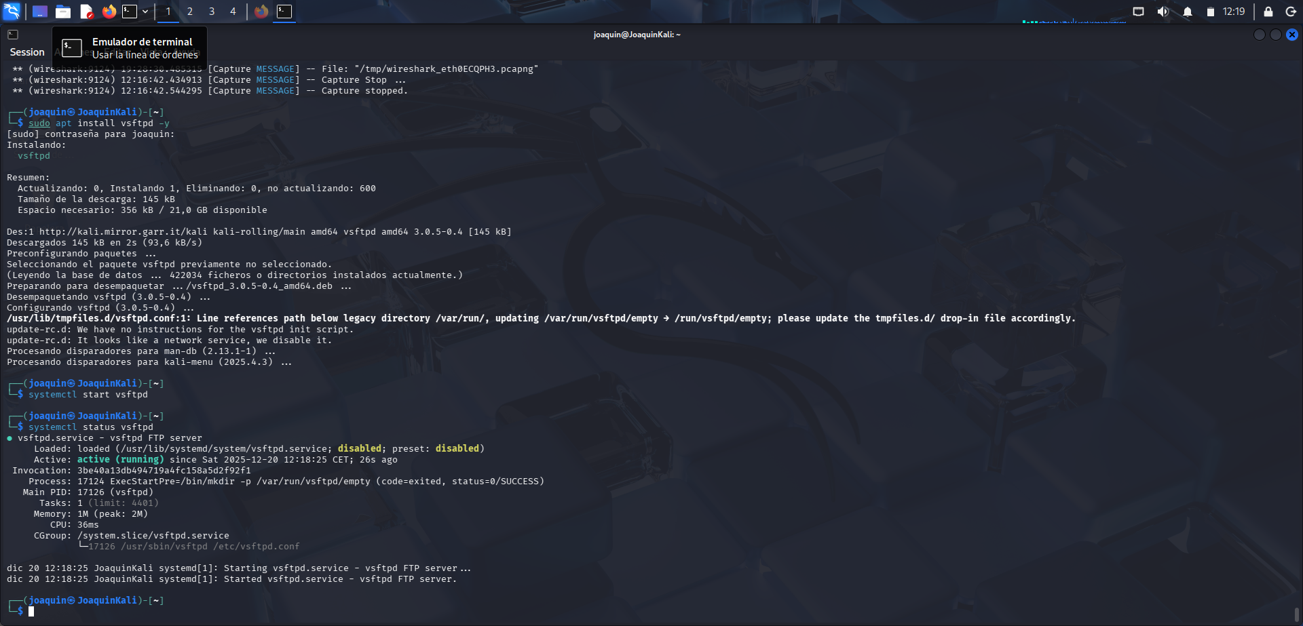Click the network connection tray icon
1303x626 pixels.
point(1138,11)
